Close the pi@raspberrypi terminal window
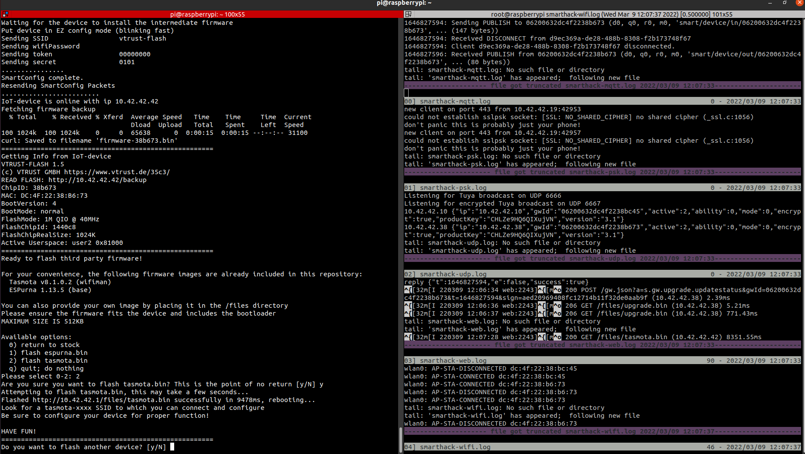This screenshot has height=454, width=805. [x=799, y=3]
